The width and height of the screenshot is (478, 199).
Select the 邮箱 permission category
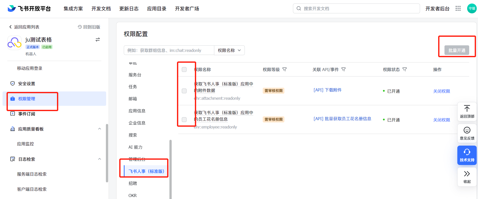133,99
